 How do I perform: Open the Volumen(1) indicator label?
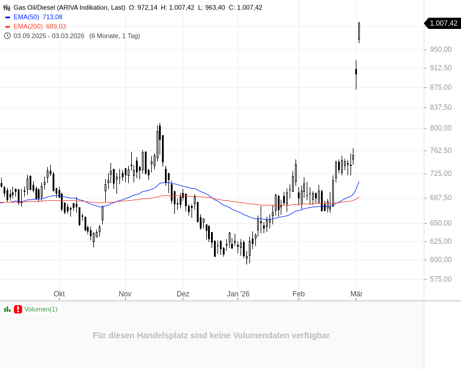[41, 309]
